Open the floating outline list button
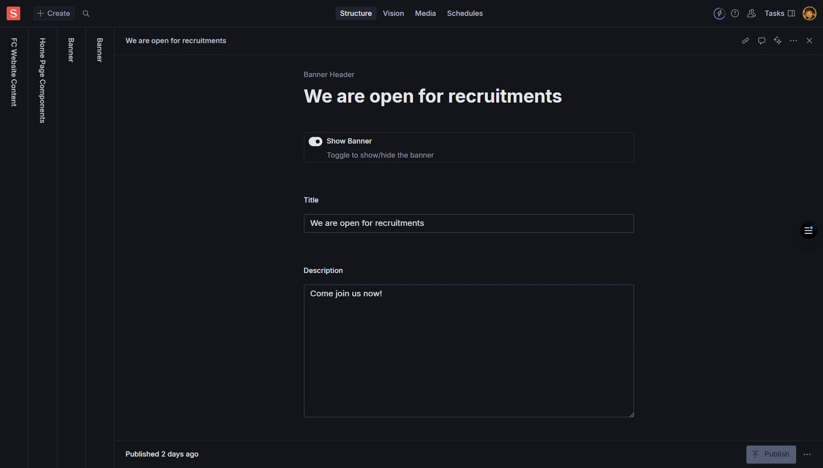The height and width of the screenshot is (468, 823). pyautogui.click(x=808, y=231)
